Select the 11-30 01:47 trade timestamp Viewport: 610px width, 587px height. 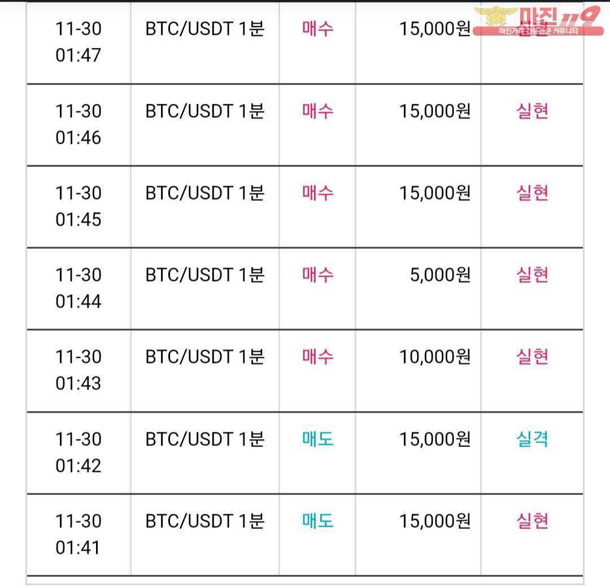[78, 42]
